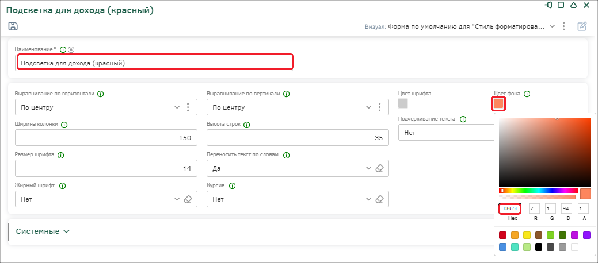Pick the bright green preset swatch
The width and height of the screenshot is (598, 263).
551,235
